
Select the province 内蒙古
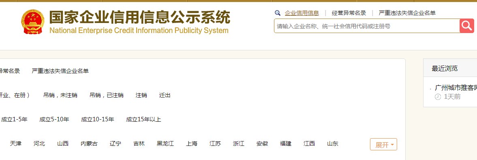pyautogui.click(x=89, y=143)
